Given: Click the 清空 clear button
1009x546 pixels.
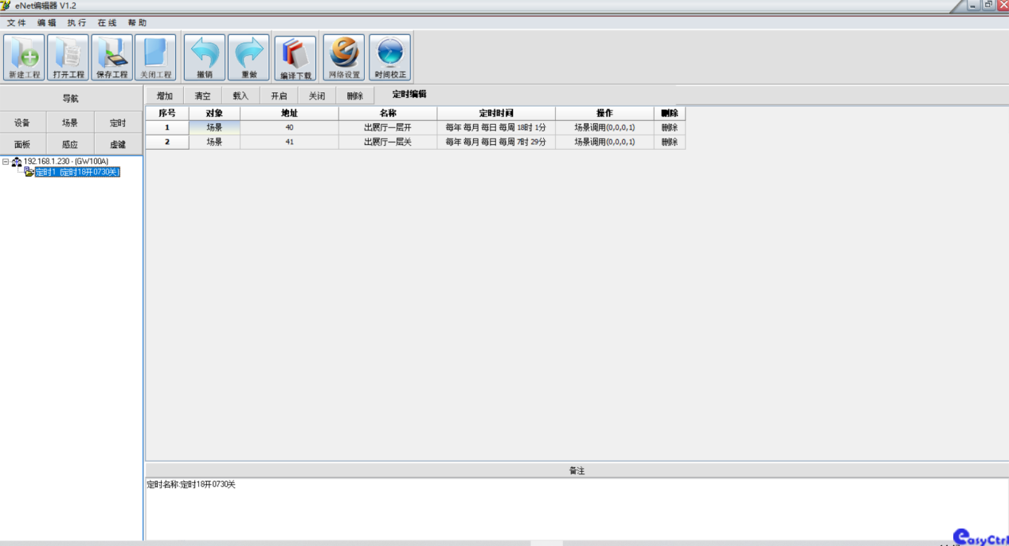Looking at the screenshot, I should pos(202,96).
